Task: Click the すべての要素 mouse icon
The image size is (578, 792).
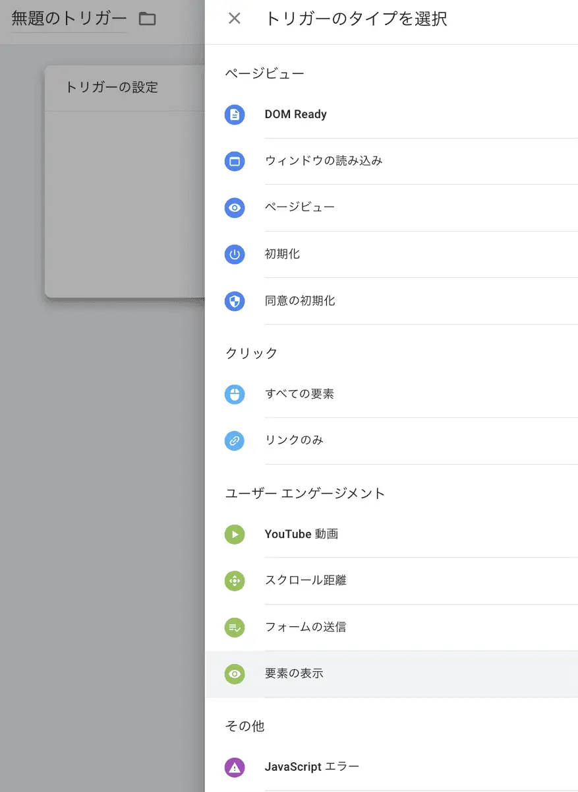Action: click(235, 394)
